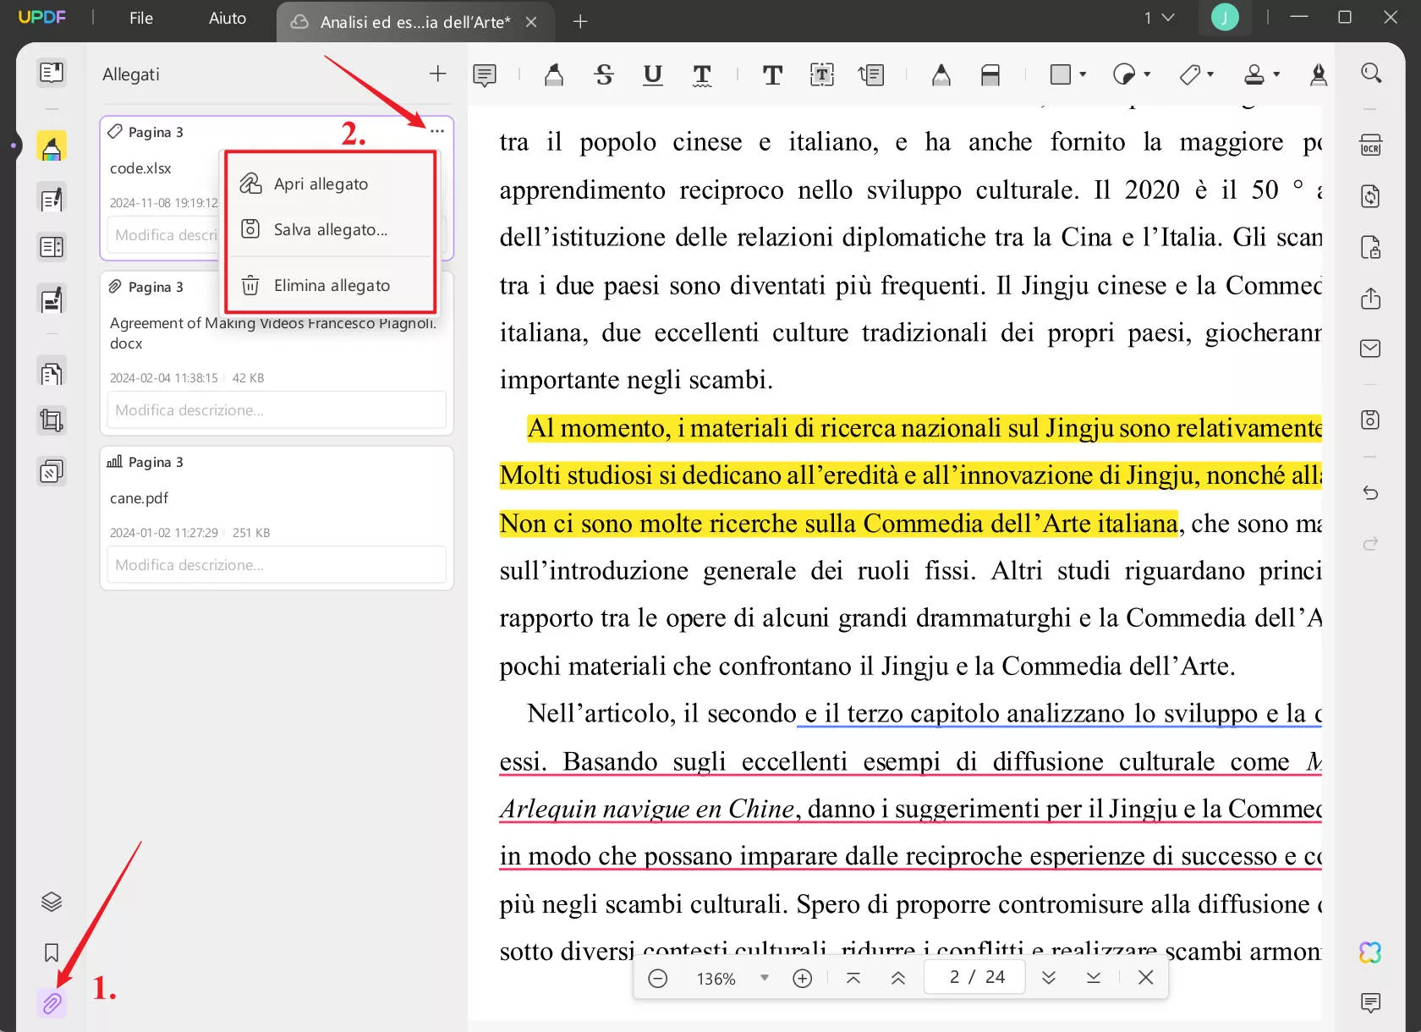This screenshot has height=1032, width=1421.
Task: Select the underline tool
Action: 652,75
